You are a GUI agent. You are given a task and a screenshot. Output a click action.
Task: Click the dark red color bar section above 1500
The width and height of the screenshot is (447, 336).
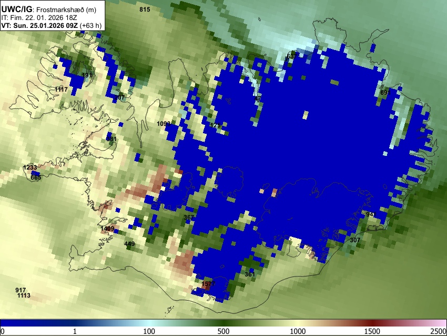372,323
